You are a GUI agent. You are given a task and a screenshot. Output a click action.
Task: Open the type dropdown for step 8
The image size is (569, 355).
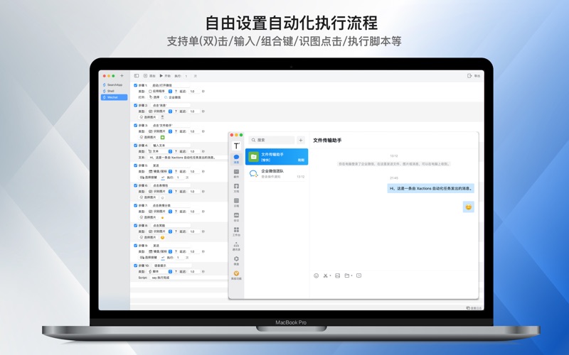coord(160,231)
